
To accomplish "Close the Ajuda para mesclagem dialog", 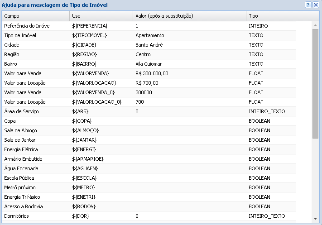I will [316, 5].
